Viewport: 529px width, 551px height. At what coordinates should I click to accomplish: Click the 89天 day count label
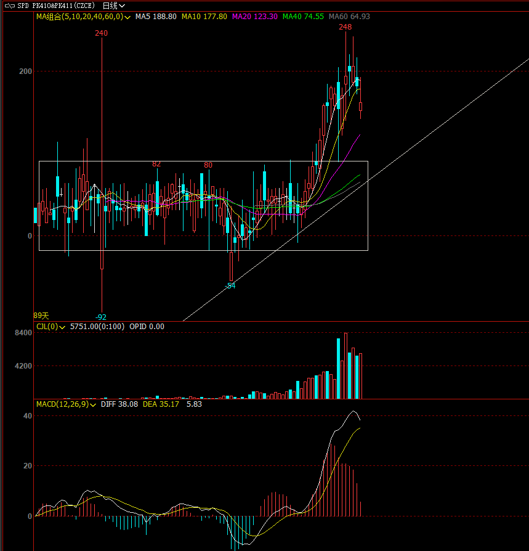pyautogui.click(x=41, y=316)
